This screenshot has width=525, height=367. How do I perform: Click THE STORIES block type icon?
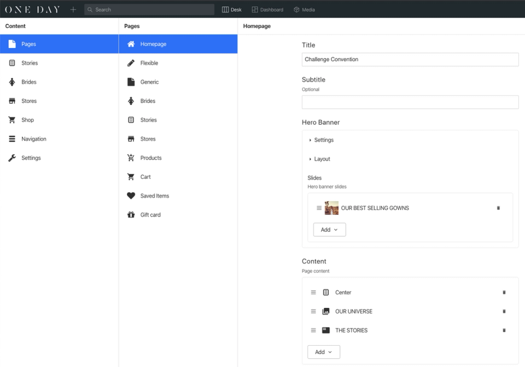(326, 330)
